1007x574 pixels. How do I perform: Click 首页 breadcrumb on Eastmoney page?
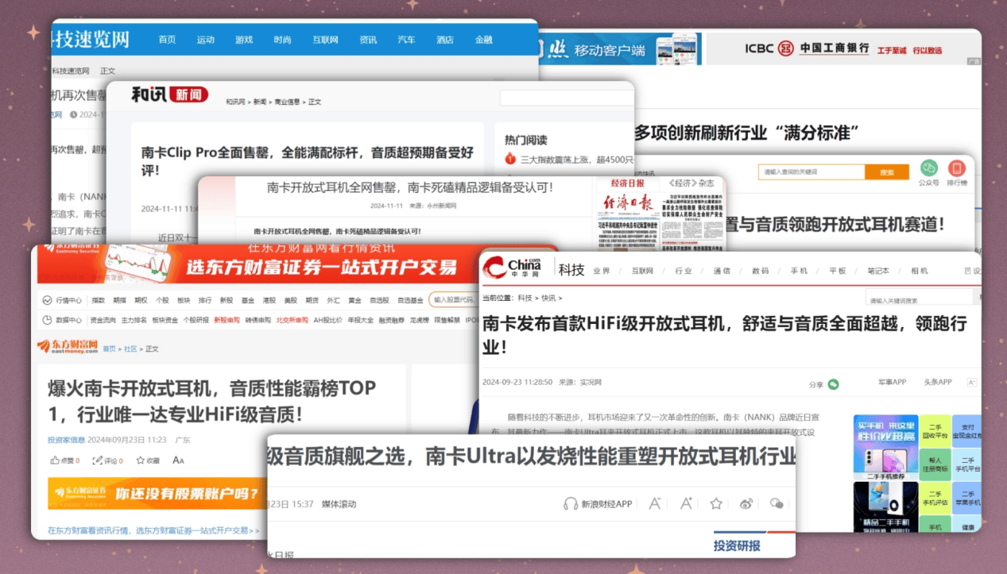(x=109, y=349)
